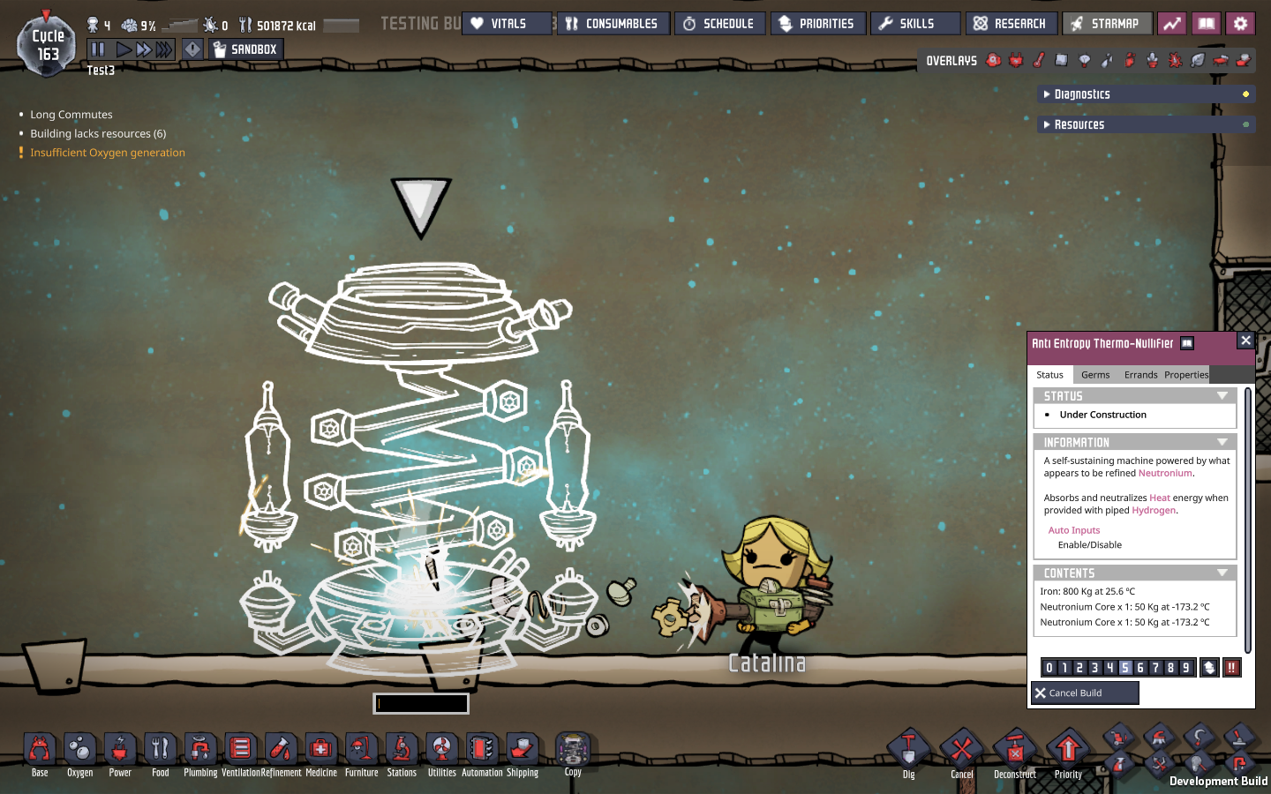Open the colony report chart icon
Screen dimensions: 1271x794
click(x=1172, y=24)
